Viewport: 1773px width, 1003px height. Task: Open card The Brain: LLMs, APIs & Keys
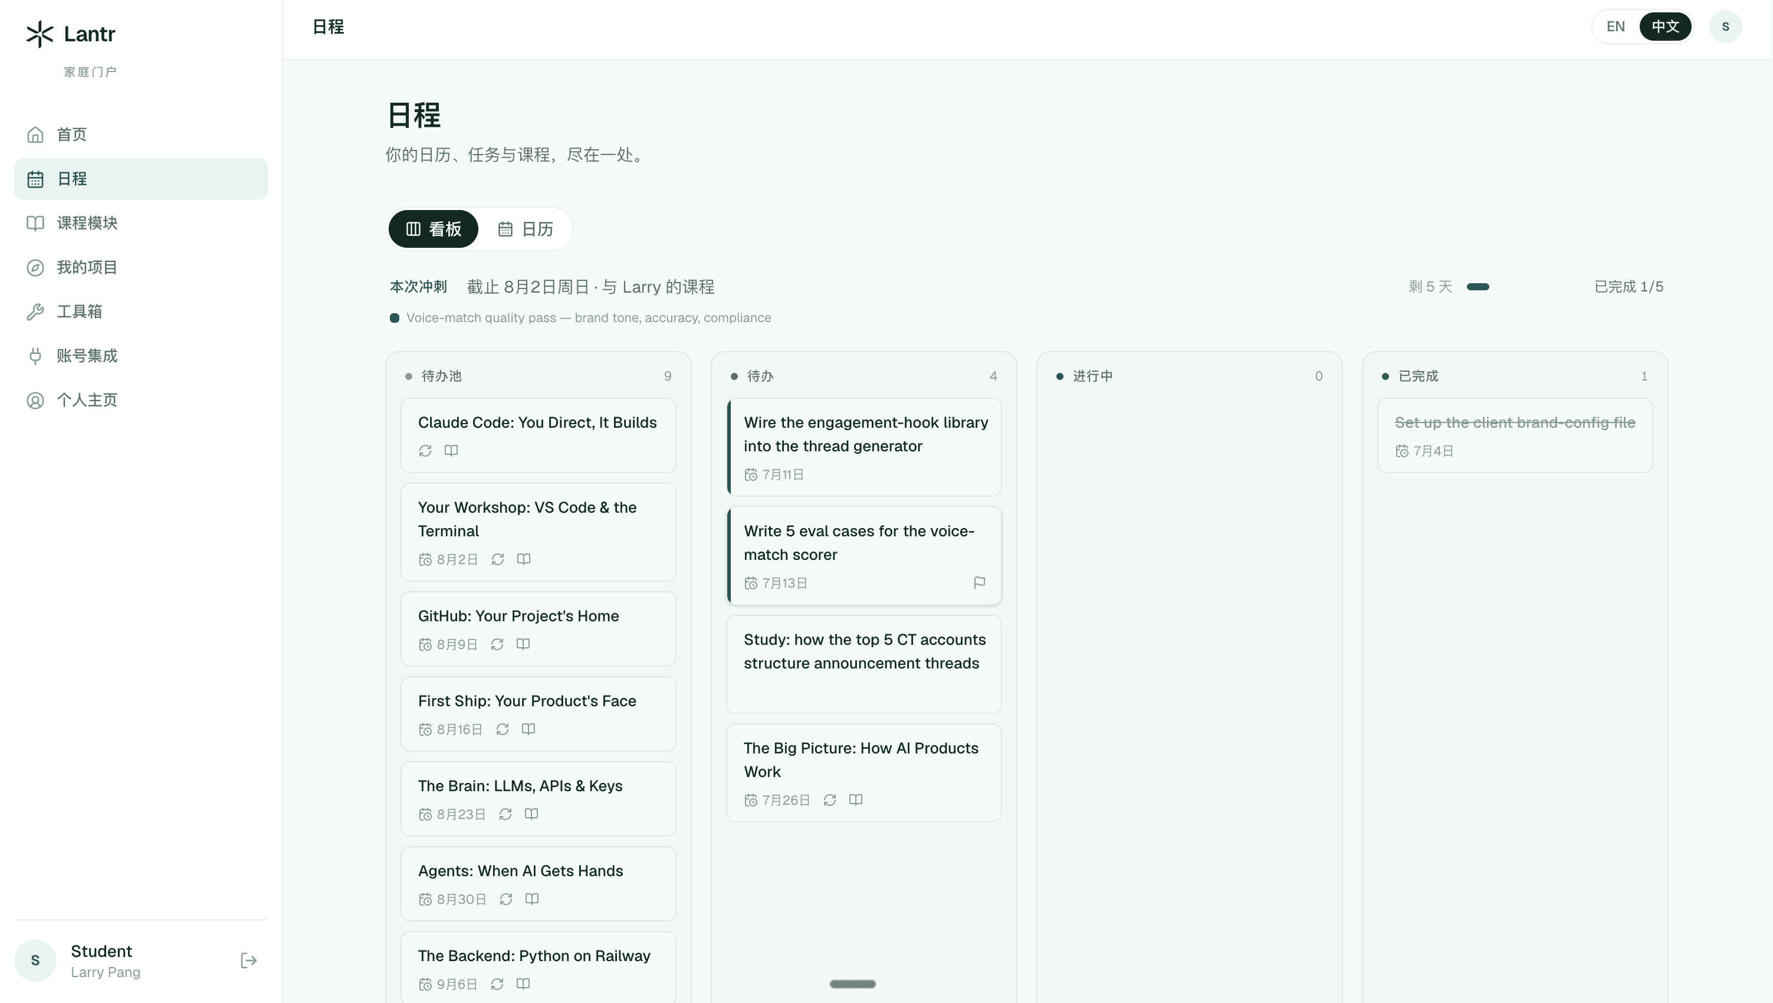[x=538, y=798]
